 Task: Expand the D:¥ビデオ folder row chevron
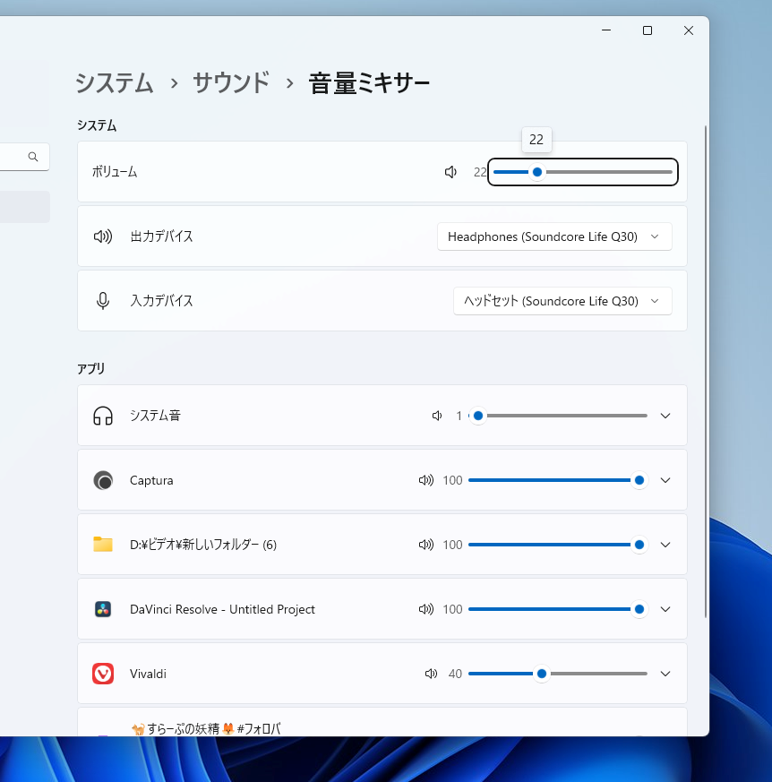click(665, 545)
